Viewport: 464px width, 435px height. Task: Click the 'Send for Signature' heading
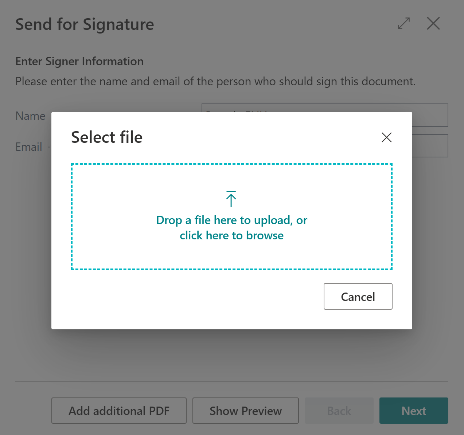pyautogui.click(x=85, y=24)
